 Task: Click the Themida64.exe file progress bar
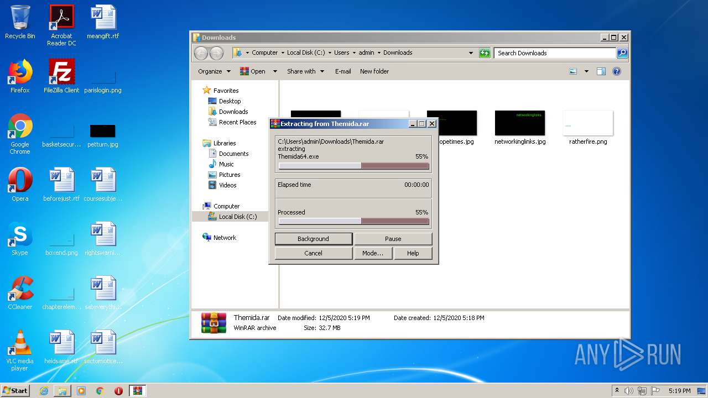click(x=354, y=166)
